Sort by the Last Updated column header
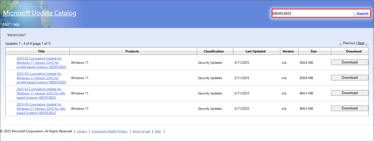Screen dimensions: 374x142 coord(256,51)
